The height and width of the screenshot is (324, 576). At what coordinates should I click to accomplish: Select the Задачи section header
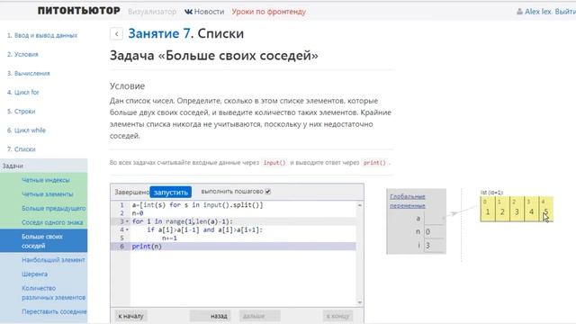coord(44,166)
